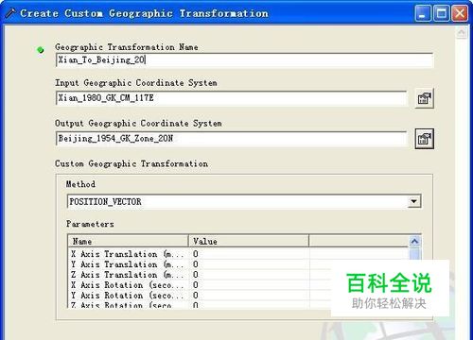Expand the Method dropdown arrow
The height and width of the screenshot is (340, 473).
point(413,201)
